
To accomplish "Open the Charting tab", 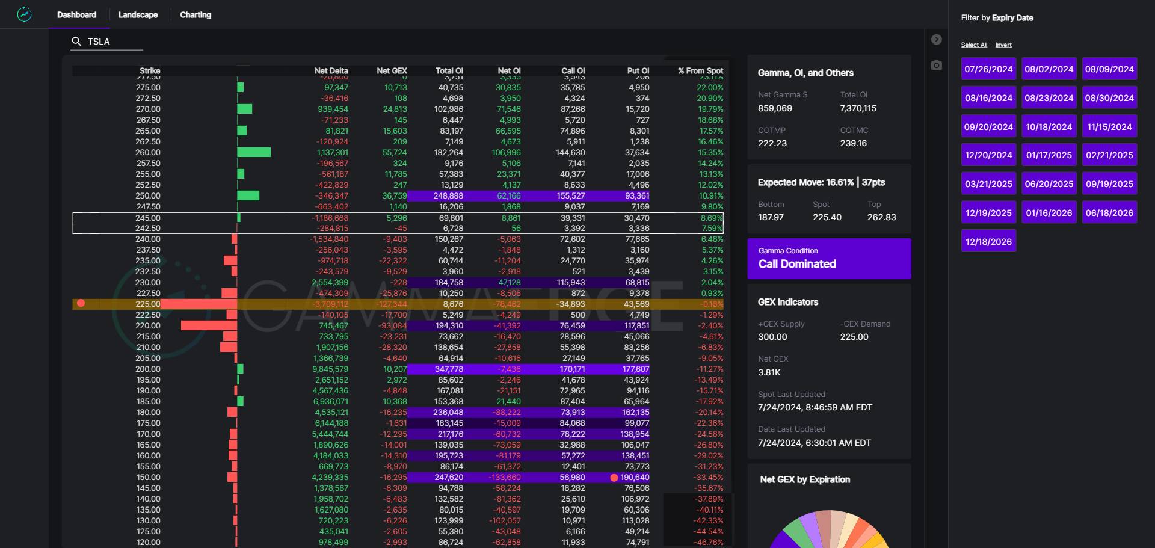I will [196, 15].
